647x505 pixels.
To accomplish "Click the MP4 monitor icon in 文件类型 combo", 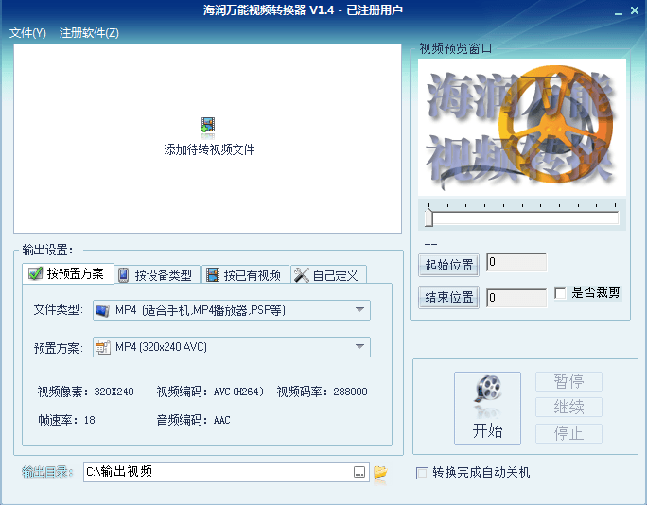I will tap(102, 310).
